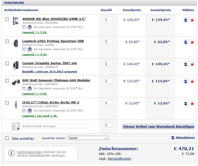Click the subtotal amount € 470,21
198x166 pixels.
184,149
